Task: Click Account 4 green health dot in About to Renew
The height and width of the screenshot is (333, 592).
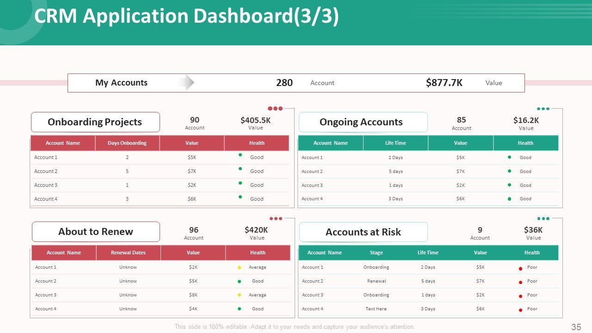Action: coord(239,309)
